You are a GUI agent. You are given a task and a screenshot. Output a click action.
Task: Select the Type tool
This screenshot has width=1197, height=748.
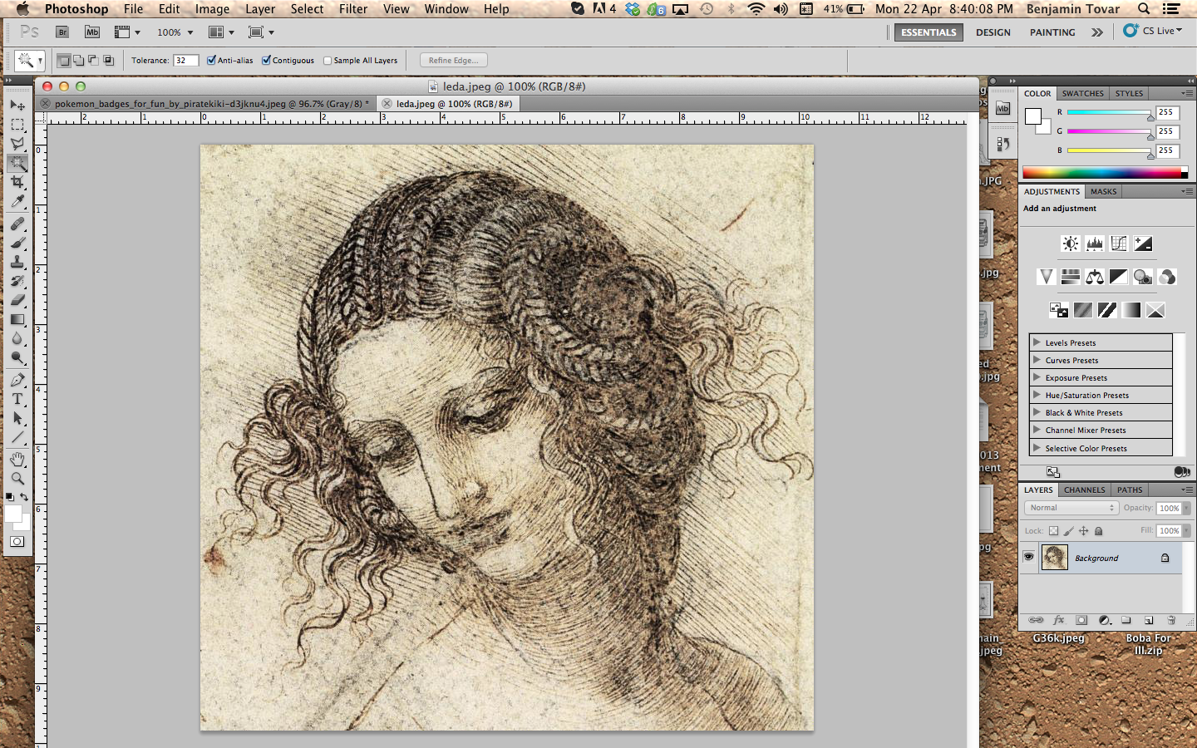click(17, 399)
